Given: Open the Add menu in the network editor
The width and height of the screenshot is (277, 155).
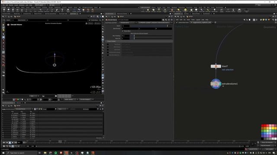Looking at the screenshot, I should (177, 20).
